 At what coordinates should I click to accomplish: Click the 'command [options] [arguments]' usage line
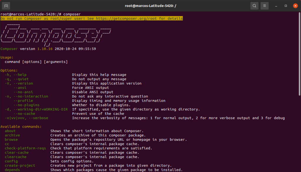(x=36, y=62)
